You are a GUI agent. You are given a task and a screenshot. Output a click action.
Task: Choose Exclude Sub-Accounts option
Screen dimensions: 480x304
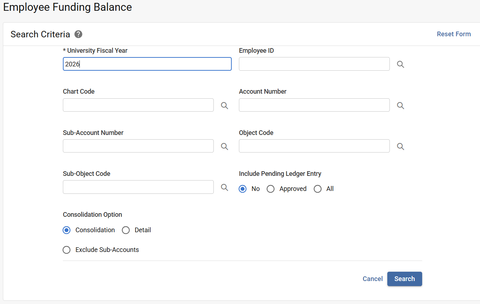click(x=66, y=249)
